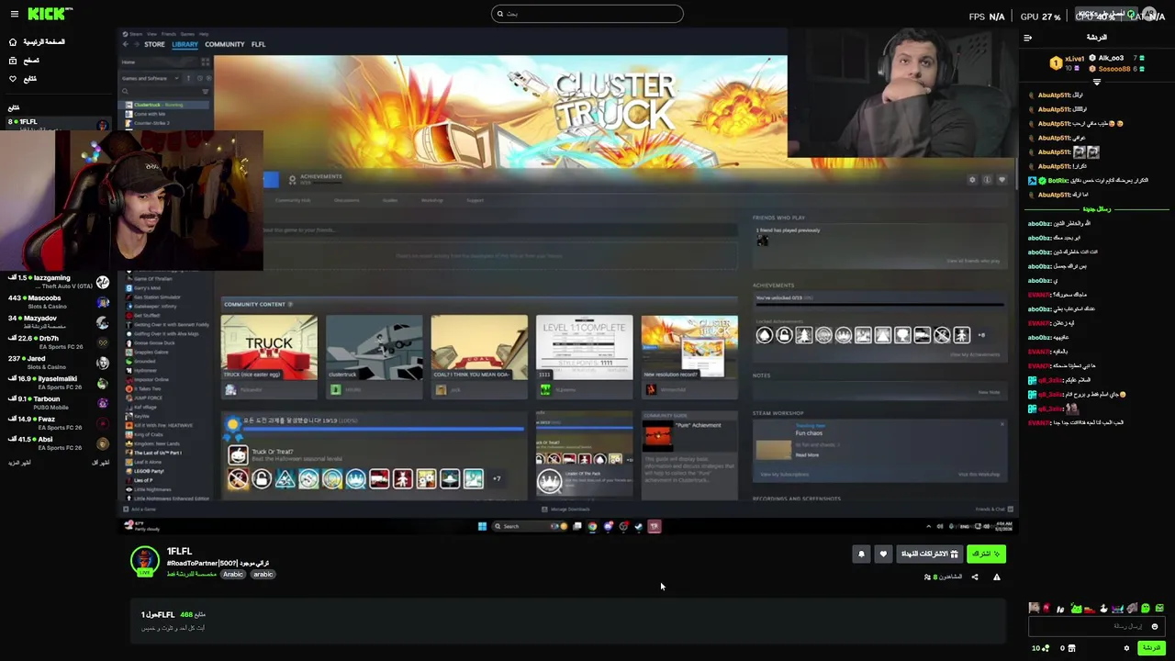Viewport: 1175px width, 661px height.
Task: Open Fwaz channel in sidebar
Action: (x=57, y=423)
